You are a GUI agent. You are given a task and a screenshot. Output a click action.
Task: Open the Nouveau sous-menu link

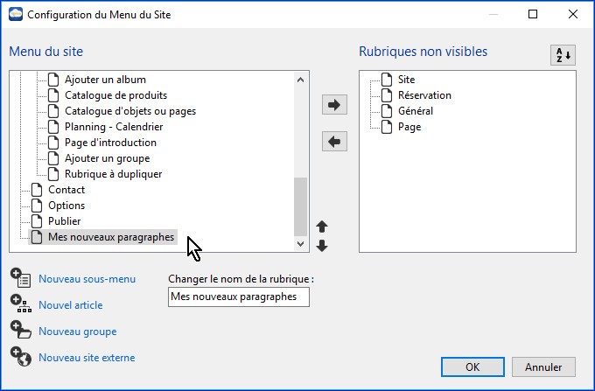tap(87, 279)
